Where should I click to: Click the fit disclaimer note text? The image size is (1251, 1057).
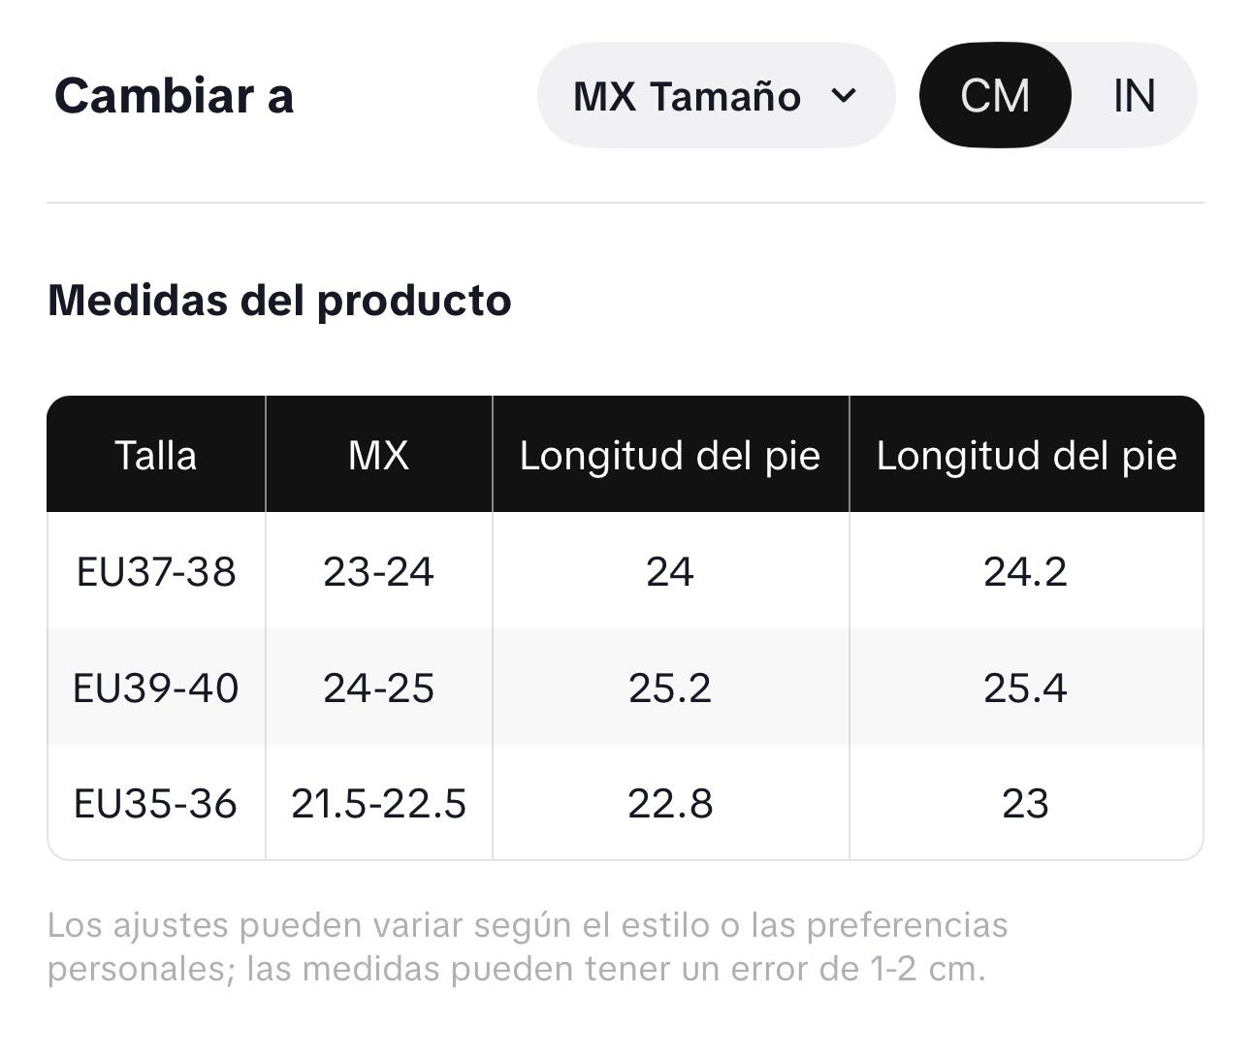point(528,946)
